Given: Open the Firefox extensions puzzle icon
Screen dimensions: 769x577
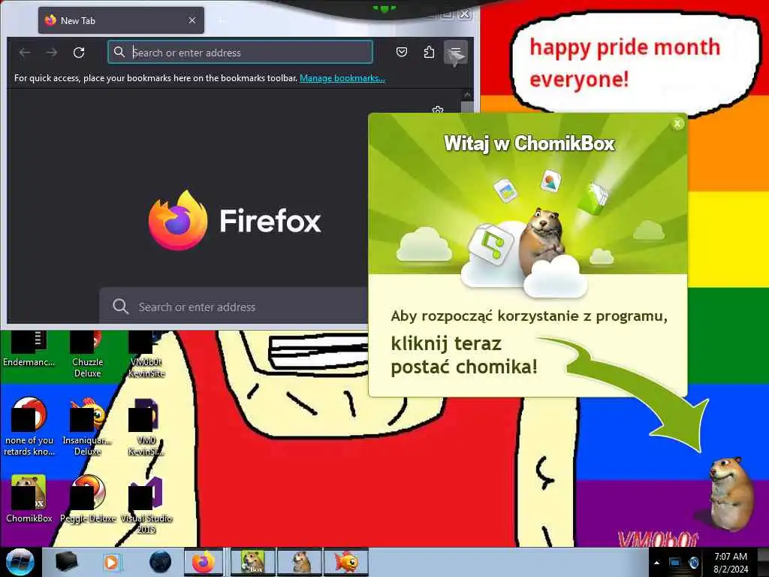Looking at the screenshot, I should pos(429,52).
